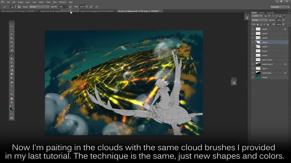This screenshot has height=163, width=291.
Task: Select the Healing Brush tool
Action: pyautogui.click(x=12, y=50)
